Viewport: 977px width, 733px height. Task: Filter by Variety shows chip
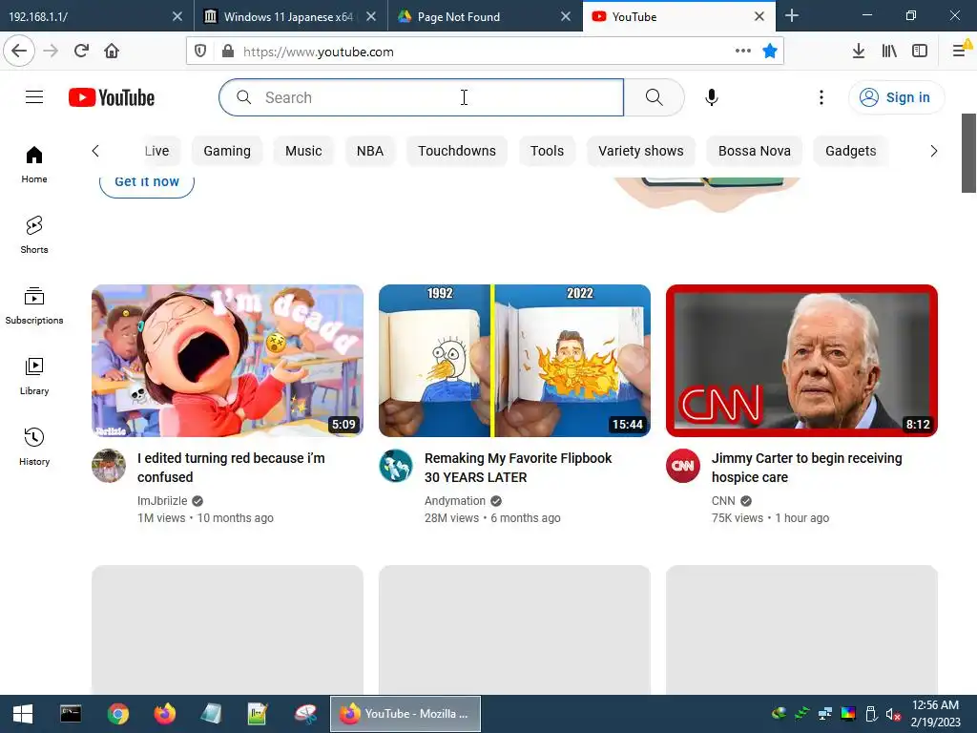(640, 151)
